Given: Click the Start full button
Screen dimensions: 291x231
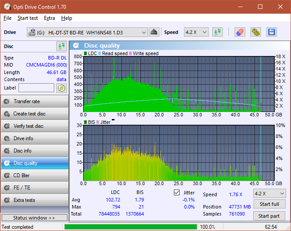Looking at the screenshot, I should pos(269,204).
